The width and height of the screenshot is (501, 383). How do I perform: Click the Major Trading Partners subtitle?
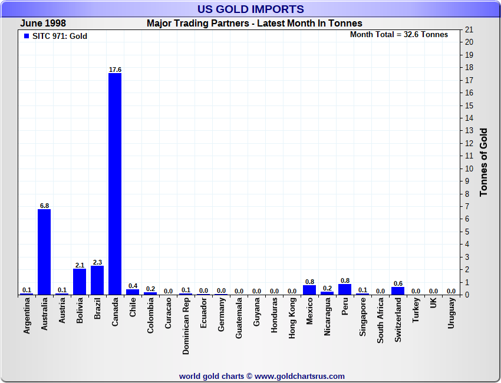pos(254,24)
